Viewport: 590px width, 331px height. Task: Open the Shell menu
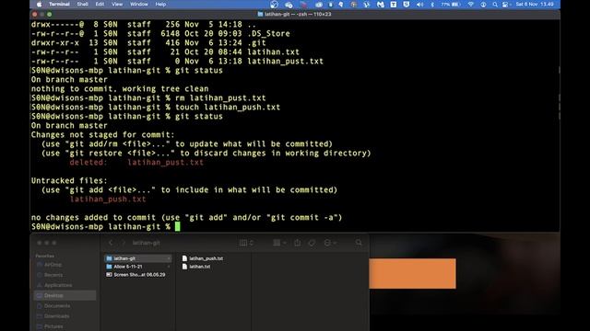point(82,5)
